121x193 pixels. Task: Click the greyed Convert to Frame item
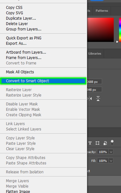21,63
